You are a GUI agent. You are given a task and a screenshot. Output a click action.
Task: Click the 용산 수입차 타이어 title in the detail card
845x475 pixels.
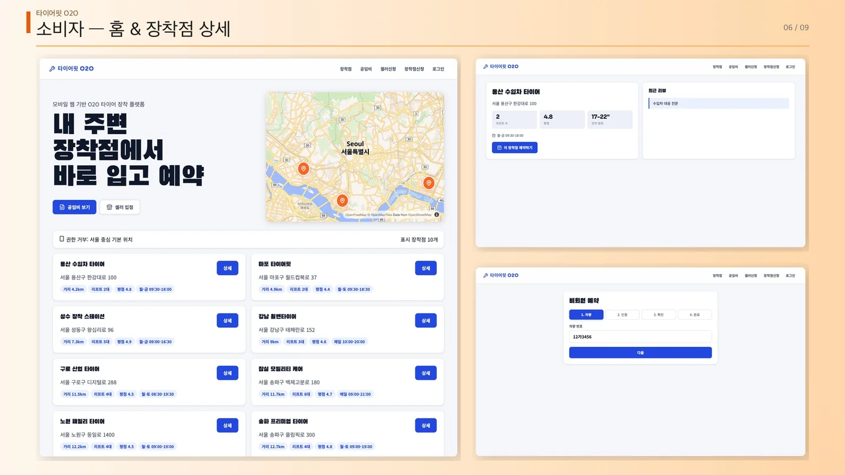tap(516, 92)
